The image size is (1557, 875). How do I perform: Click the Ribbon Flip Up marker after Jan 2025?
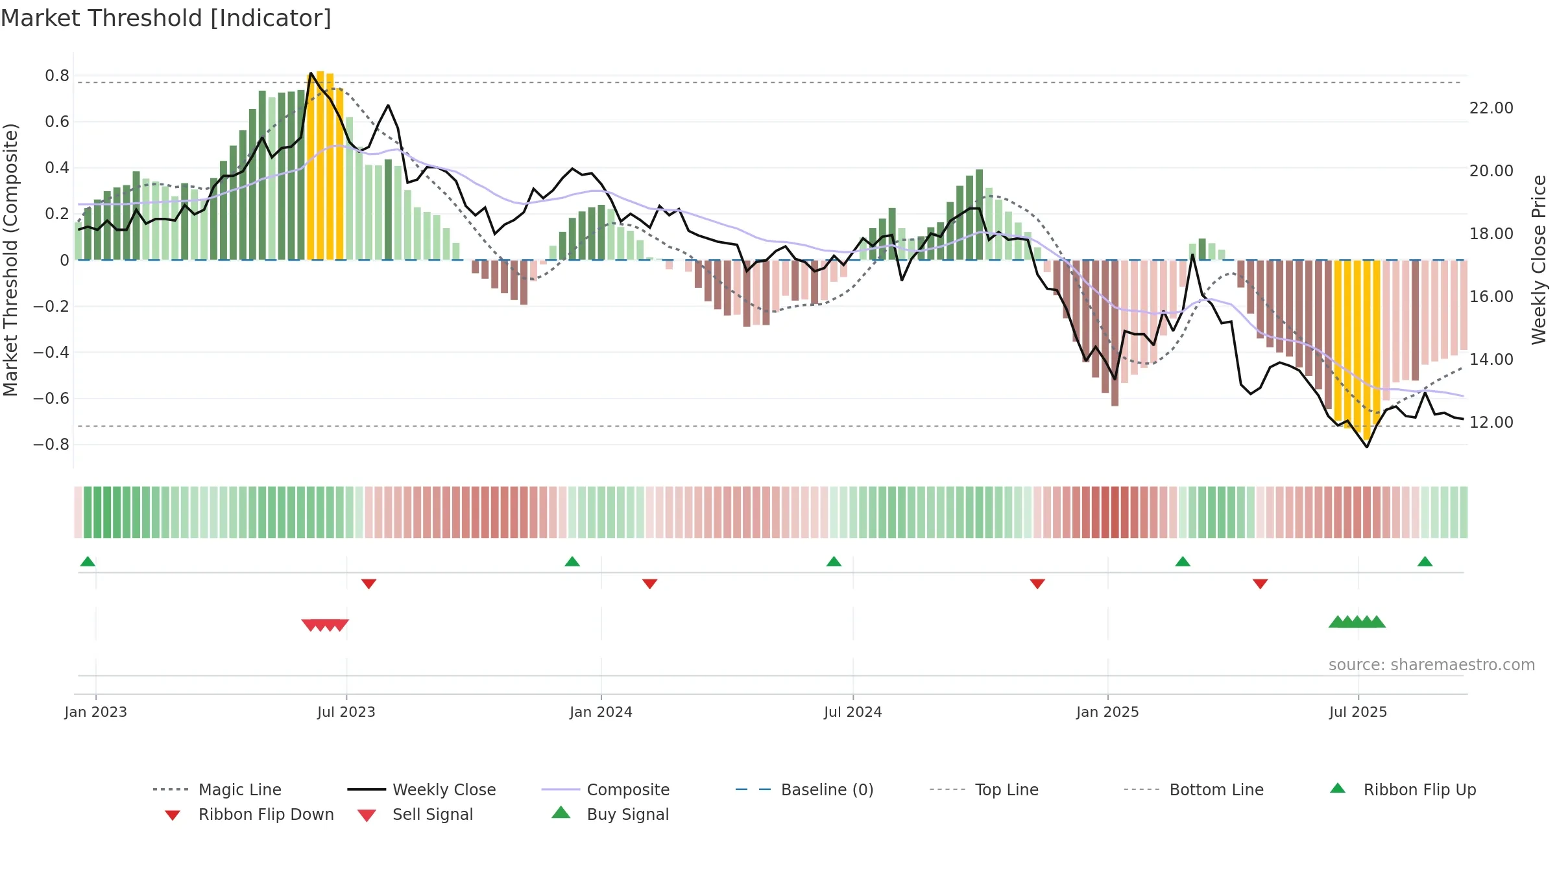1183,561
